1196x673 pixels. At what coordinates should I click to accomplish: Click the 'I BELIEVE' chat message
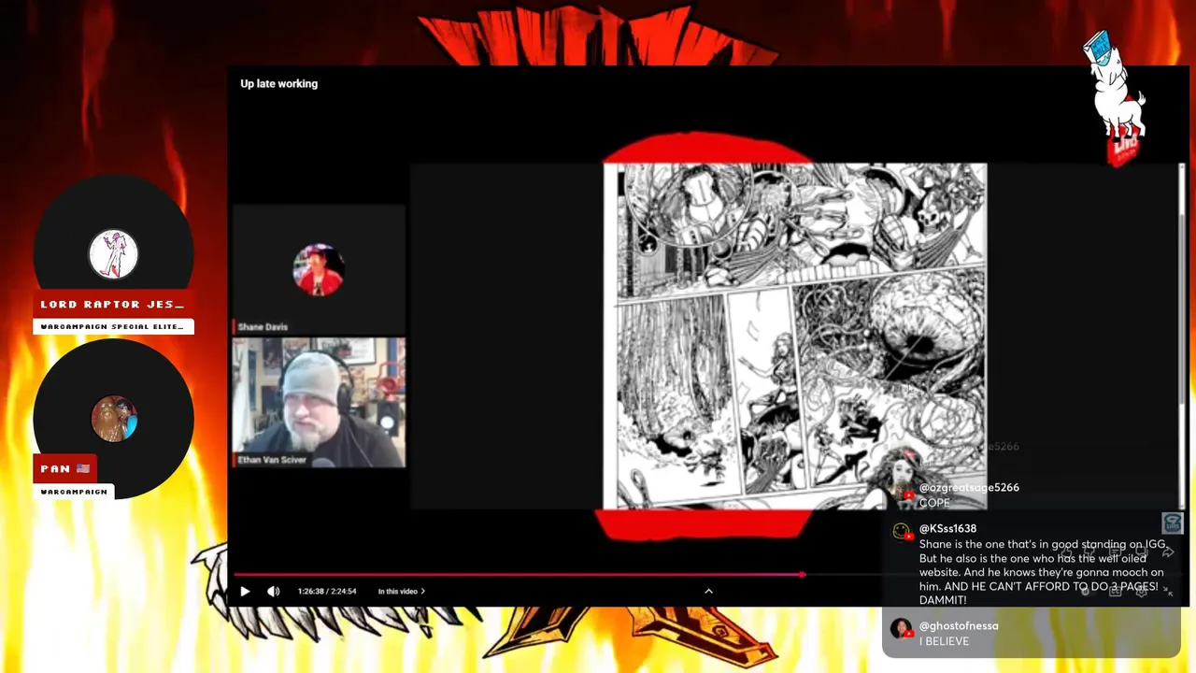point(944,641)
